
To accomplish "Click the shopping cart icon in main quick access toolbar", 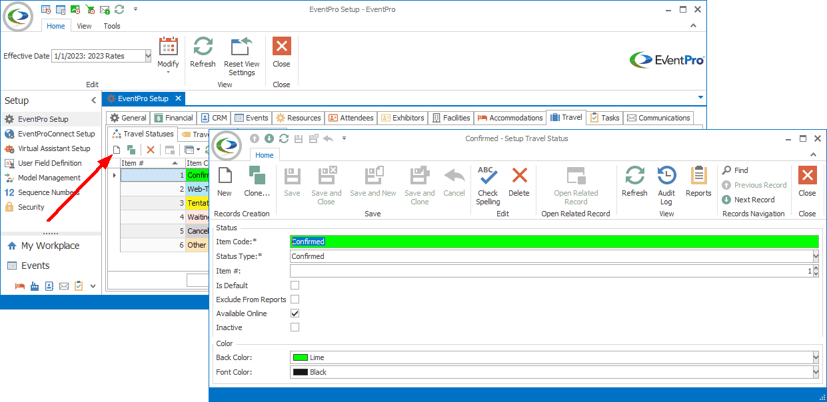I will [x=90, y=9].
